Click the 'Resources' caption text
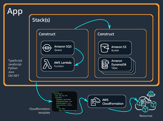The width and height of the screenshot is (163, 121). (145, 116)
